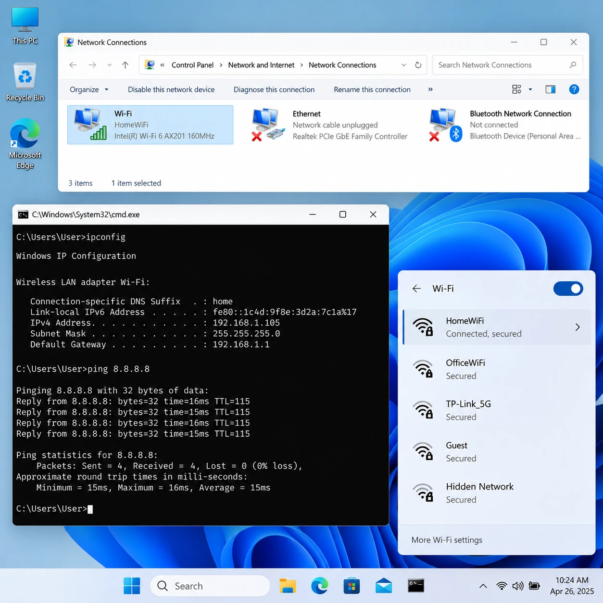
Task: Select the Bluetooth Network Connection adapter
Action: coord(505,125)
